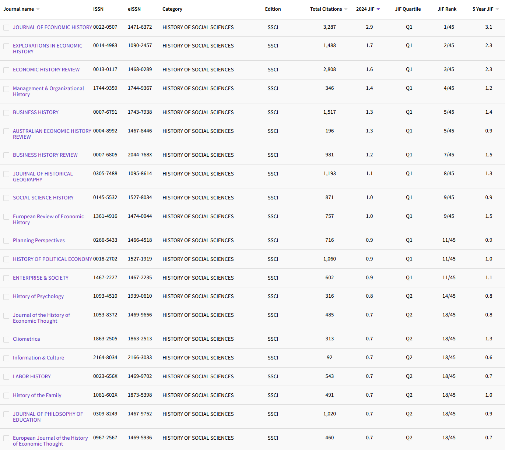Click the ISSN column header
Image resolution: width=505 pixels, height=450 pixels.
coord(98,9)
